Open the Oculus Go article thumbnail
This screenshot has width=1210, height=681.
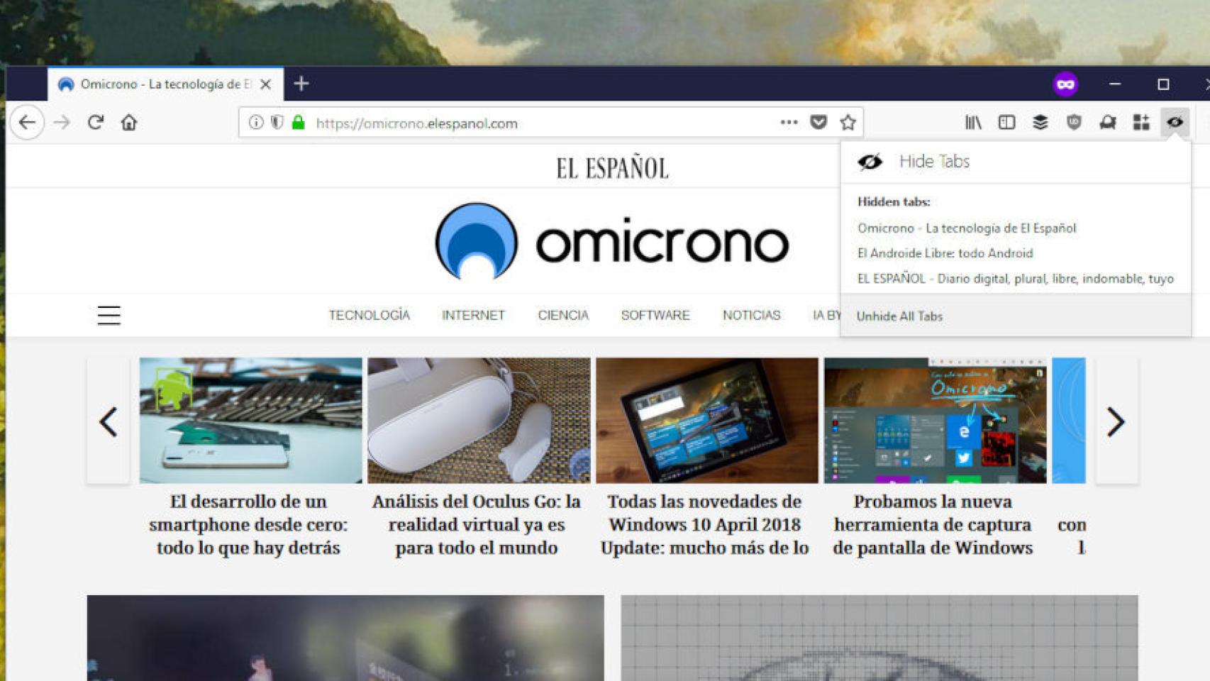pyautogui.click(x=479, y=420)
